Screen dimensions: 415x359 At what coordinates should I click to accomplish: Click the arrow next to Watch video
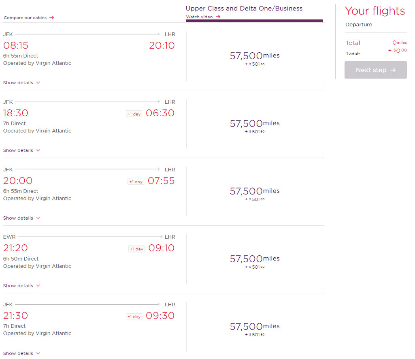(x=218, y=17)
